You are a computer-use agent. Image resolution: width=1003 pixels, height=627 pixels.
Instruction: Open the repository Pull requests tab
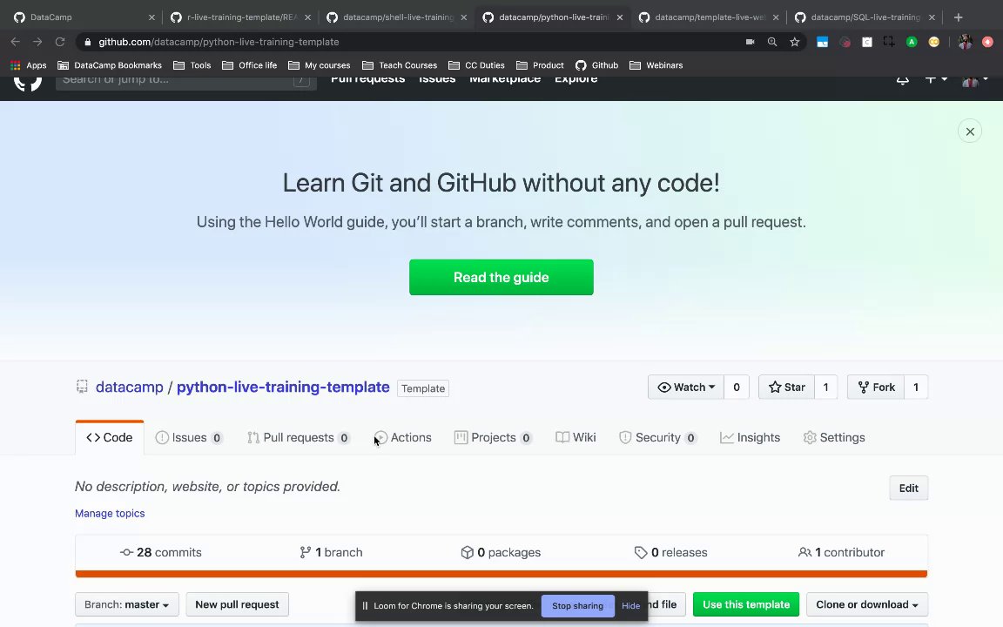298,438
